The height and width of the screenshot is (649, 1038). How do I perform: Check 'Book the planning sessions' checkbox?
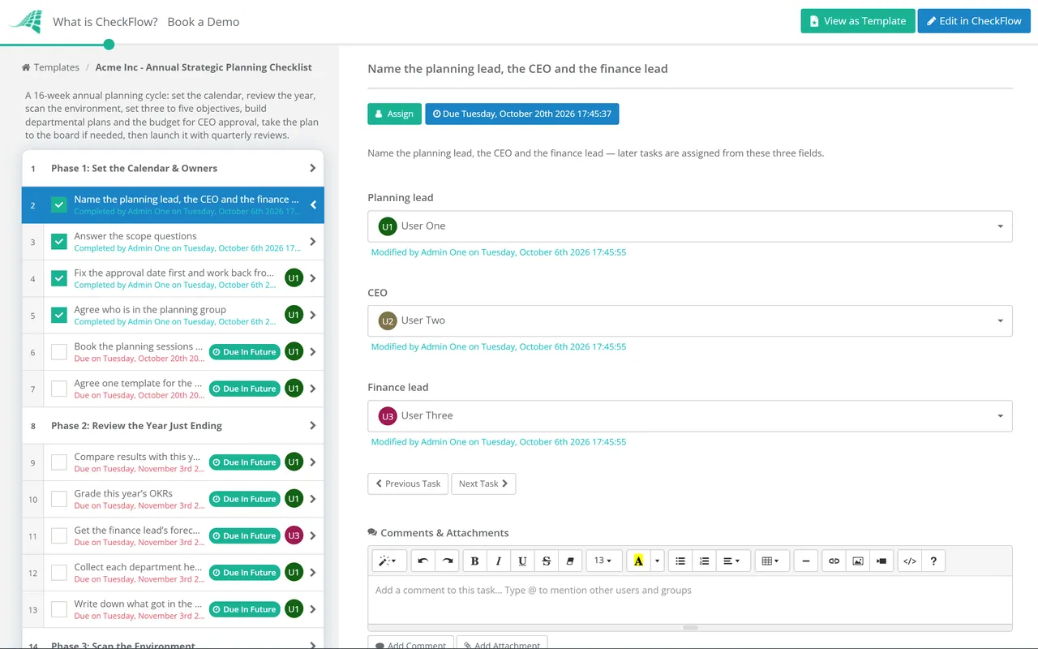click(x=59, y=352)
